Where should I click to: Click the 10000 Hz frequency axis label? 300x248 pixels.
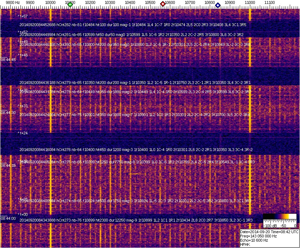(51, 2)
